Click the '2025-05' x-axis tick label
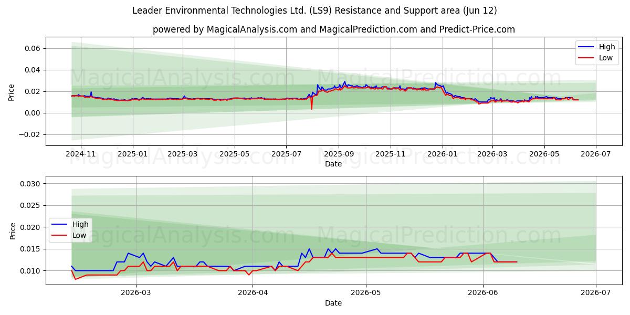The width and height of the screenshot is (630, 315). pyautogui.click(x=234, y=154)
